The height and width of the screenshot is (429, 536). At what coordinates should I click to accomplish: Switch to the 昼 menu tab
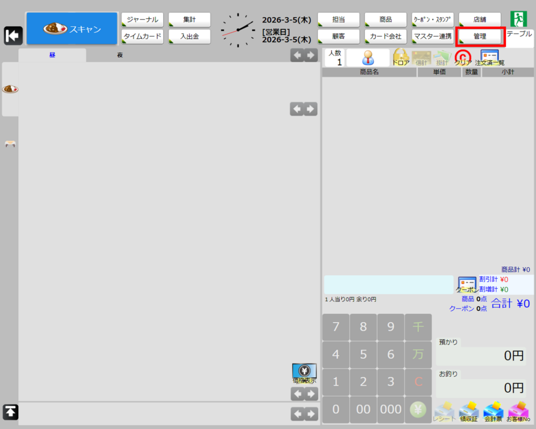click(x=52, y=55)
